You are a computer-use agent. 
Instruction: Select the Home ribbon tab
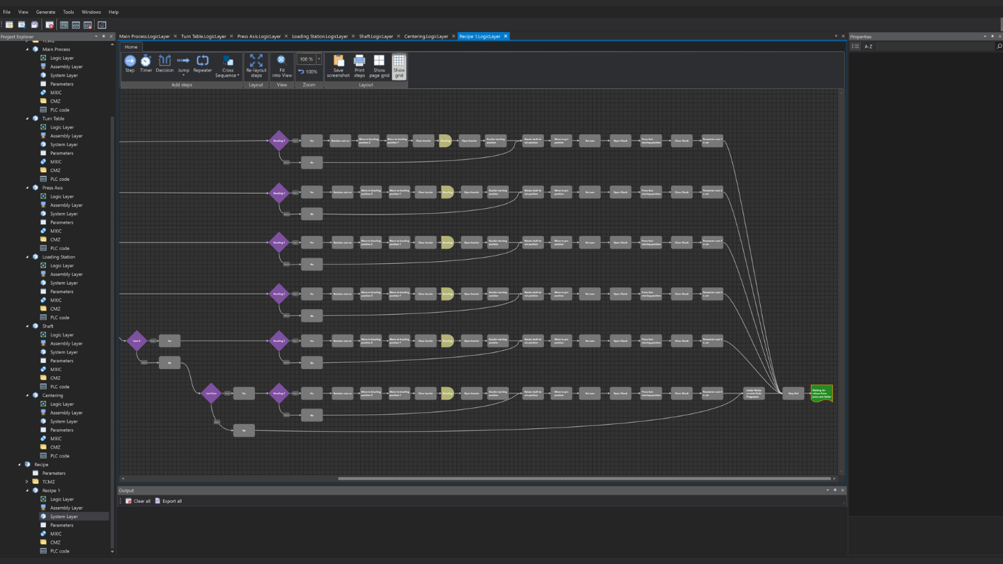click(131, 47)
